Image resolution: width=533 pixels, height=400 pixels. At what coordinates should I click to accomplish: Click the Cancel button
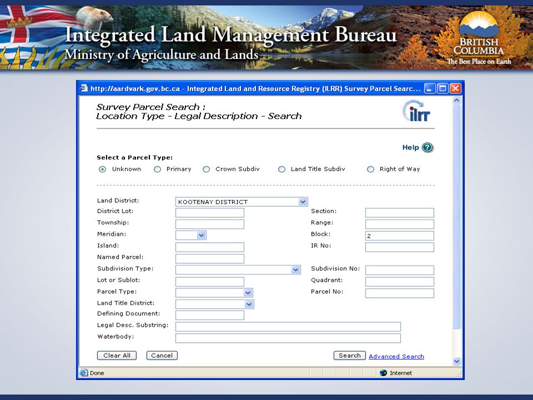click(162, 356)
